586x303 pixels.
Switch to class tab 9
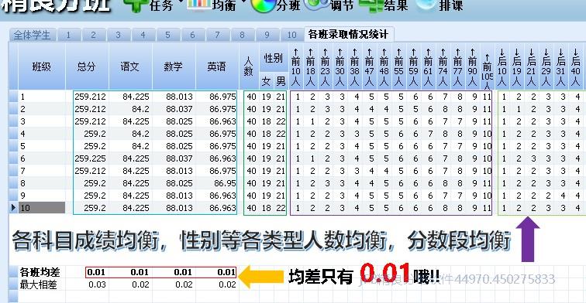click(267, 35)
